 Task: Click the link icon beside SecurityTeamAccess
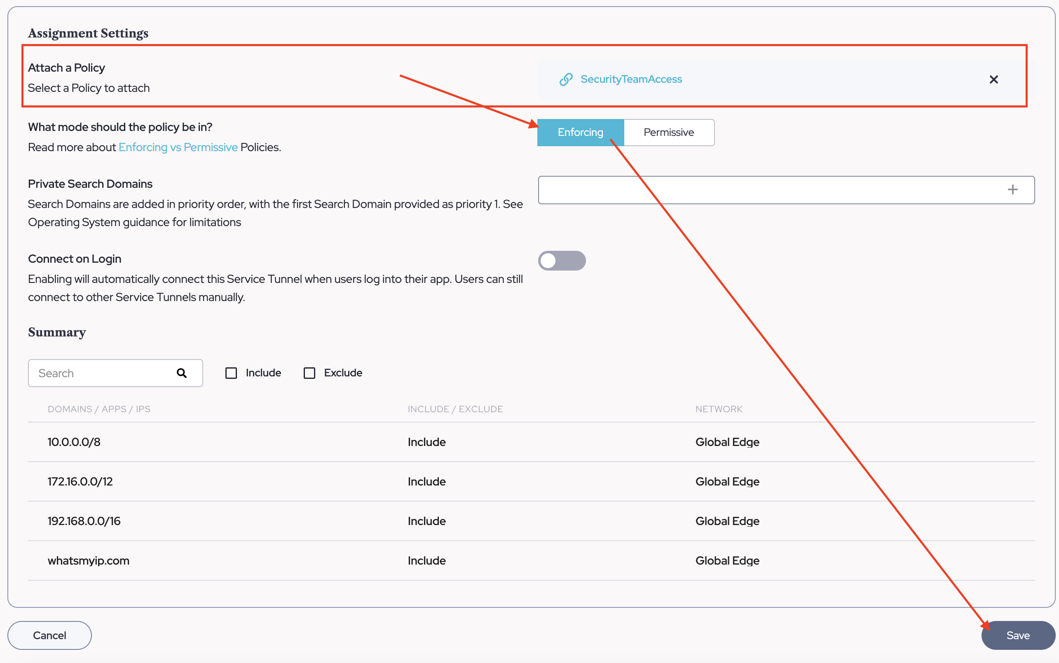[566, 79]
